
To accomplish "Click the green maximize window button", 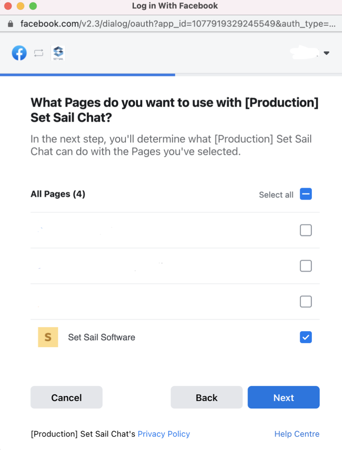I will [x=33, y=6].
